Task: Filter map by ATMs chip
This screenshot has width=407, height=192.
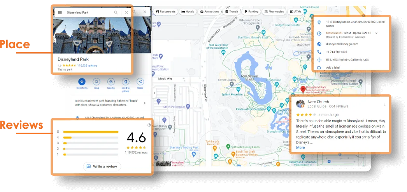Action: 295,12
